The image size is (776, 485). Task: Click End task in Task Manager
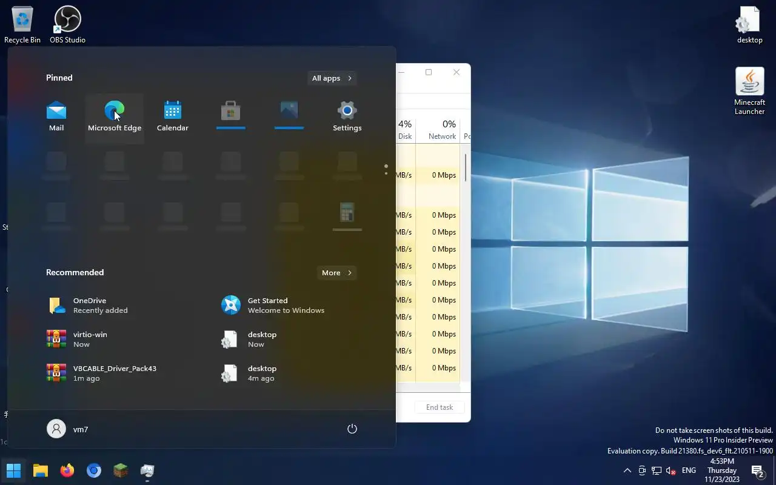[x=440, y=407]
